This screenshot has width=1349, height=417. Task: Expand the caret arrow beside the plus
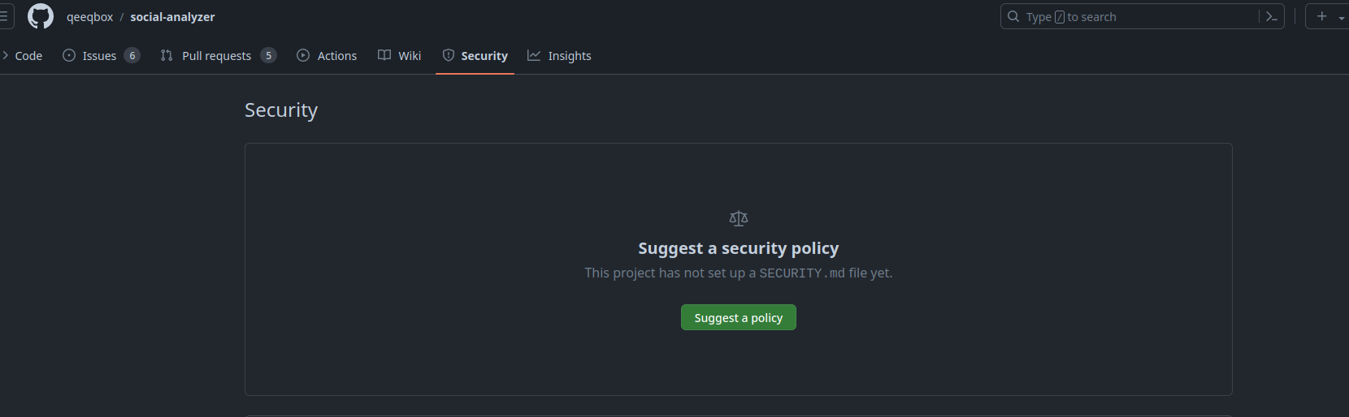[1341, 17]
